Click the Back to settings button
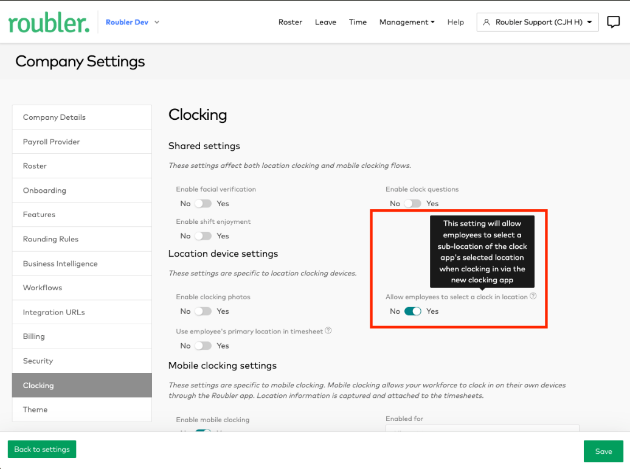630x469 pixels. (42, 450)
